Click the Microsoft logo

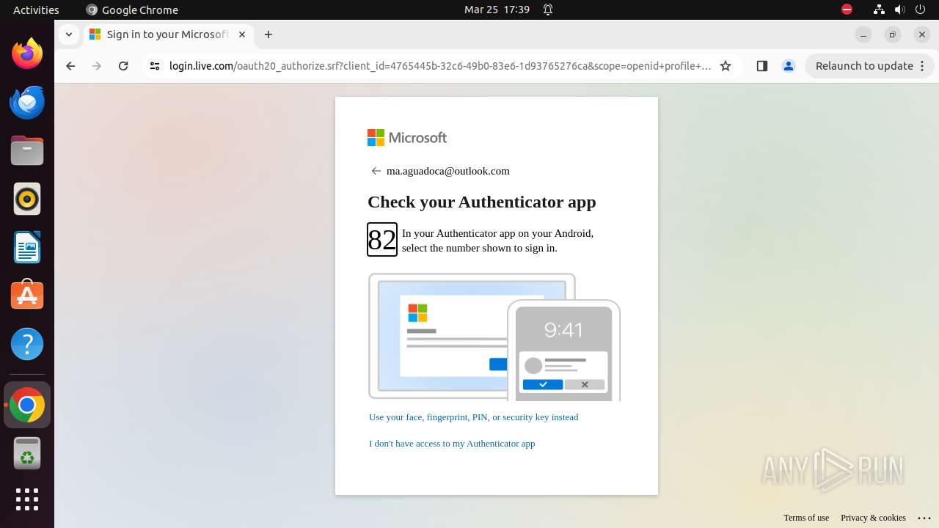tap(407, 138)
